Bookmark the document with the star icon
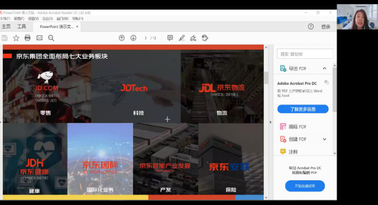This screenshot has width=378, height=205. tap(16, 38)
